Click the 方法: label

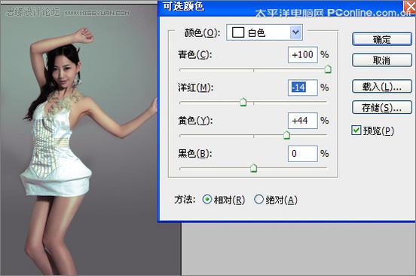coord(185,199)
